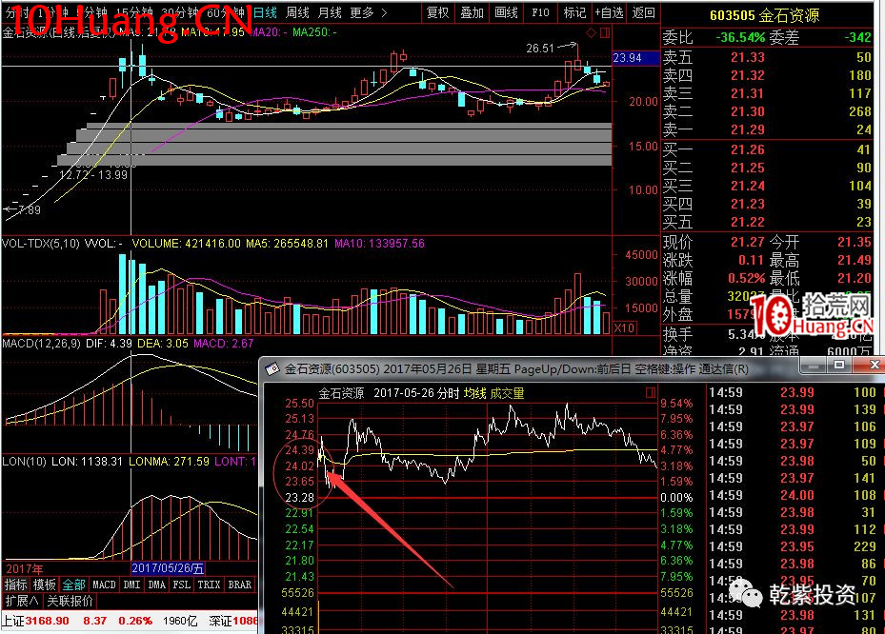Click the small red square icon in the intraday popup
The height and width of the screenshot is (634, 885).
point(651,392)
